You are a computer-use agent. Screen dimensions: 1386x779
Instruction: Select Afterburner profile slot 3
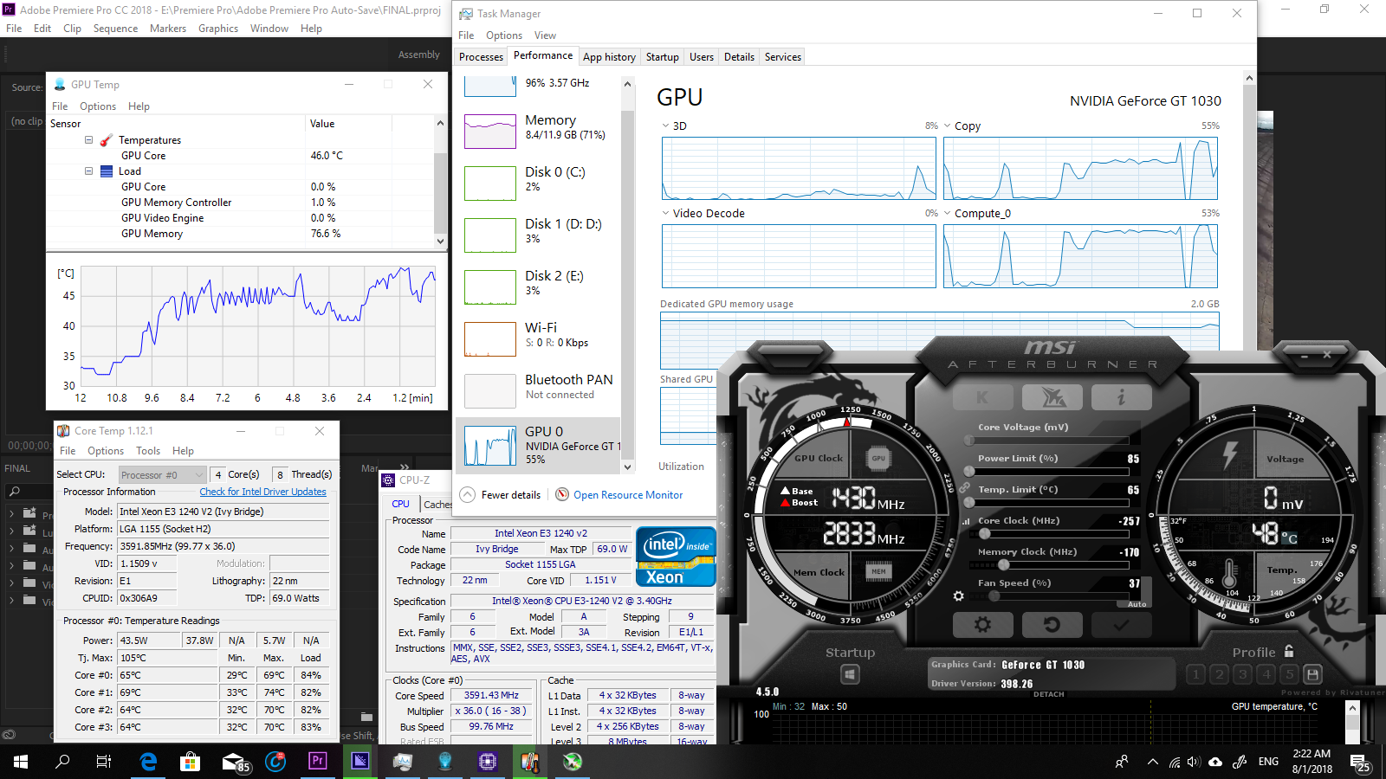[1243, 674]
